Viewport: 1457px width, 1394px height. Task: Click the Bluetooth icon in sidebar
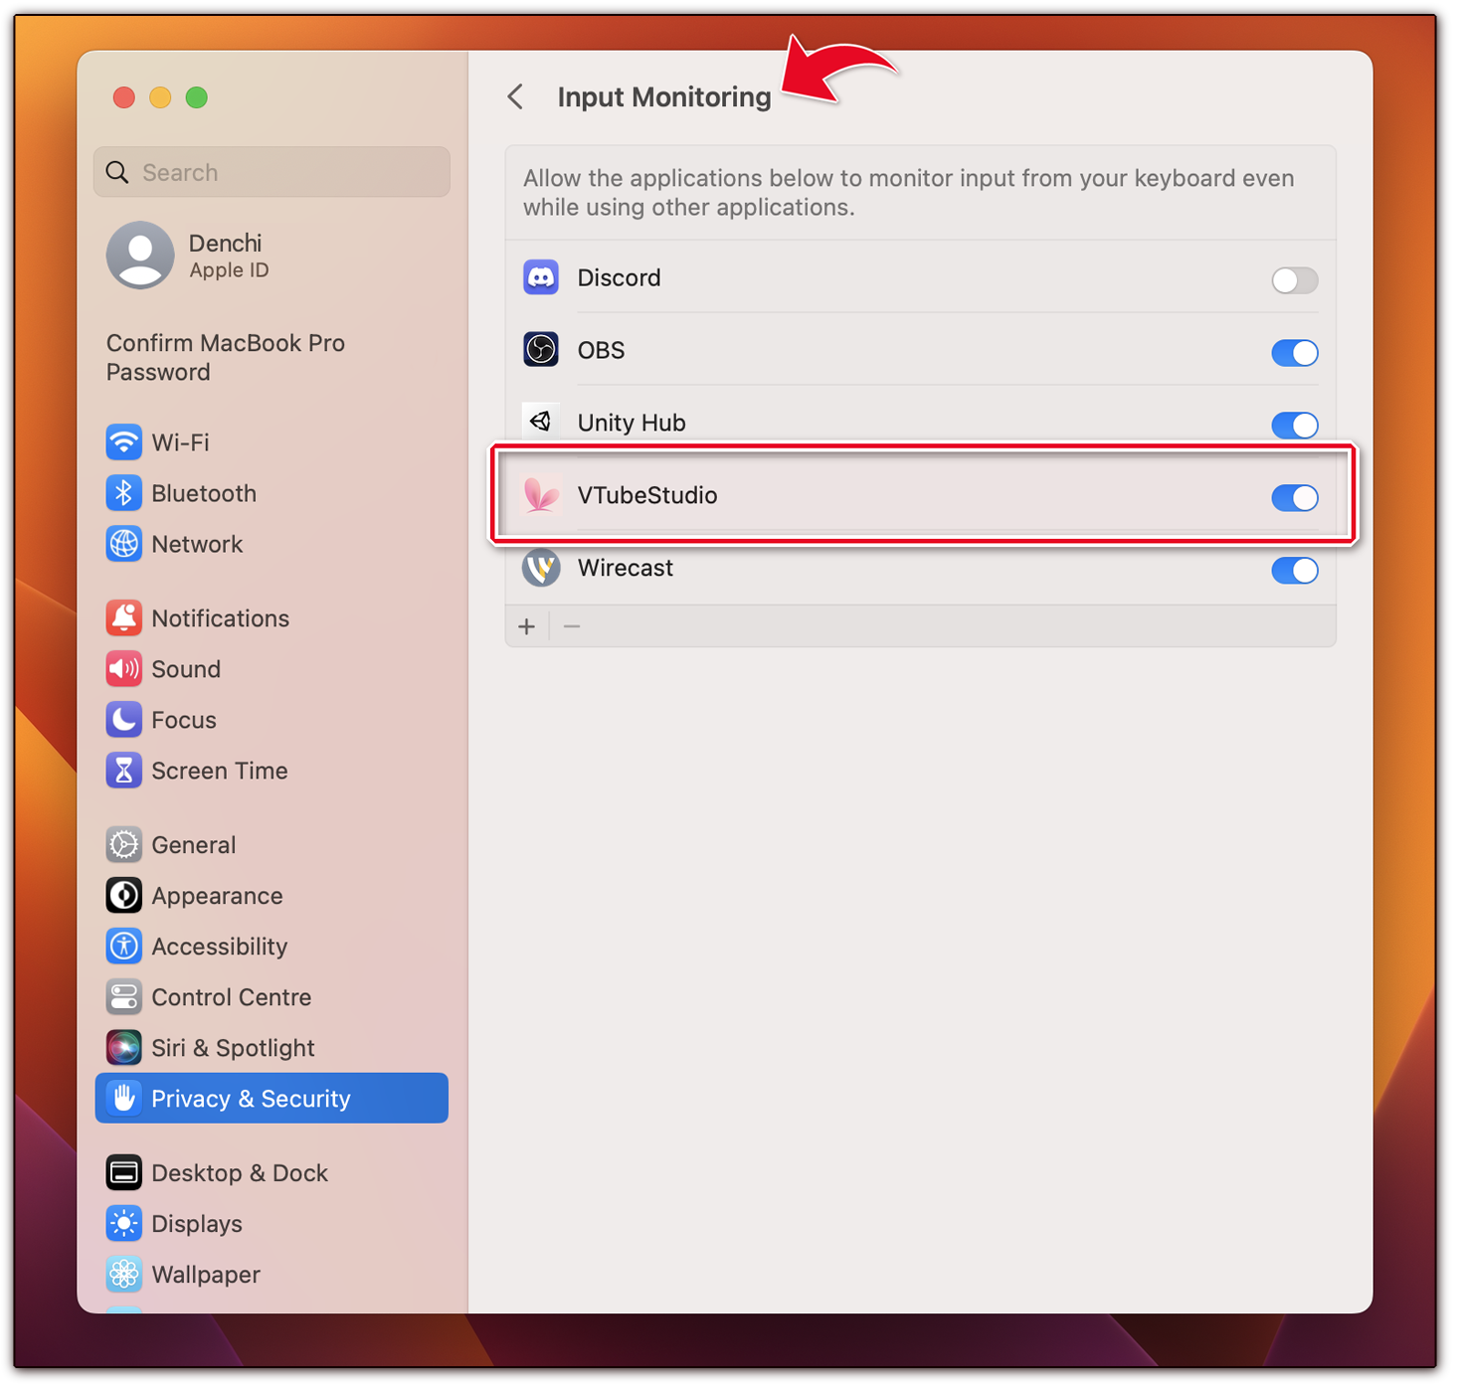124,493
